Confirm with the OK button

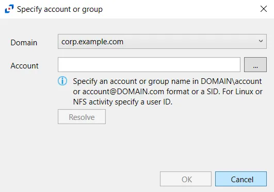pos(186,179)
